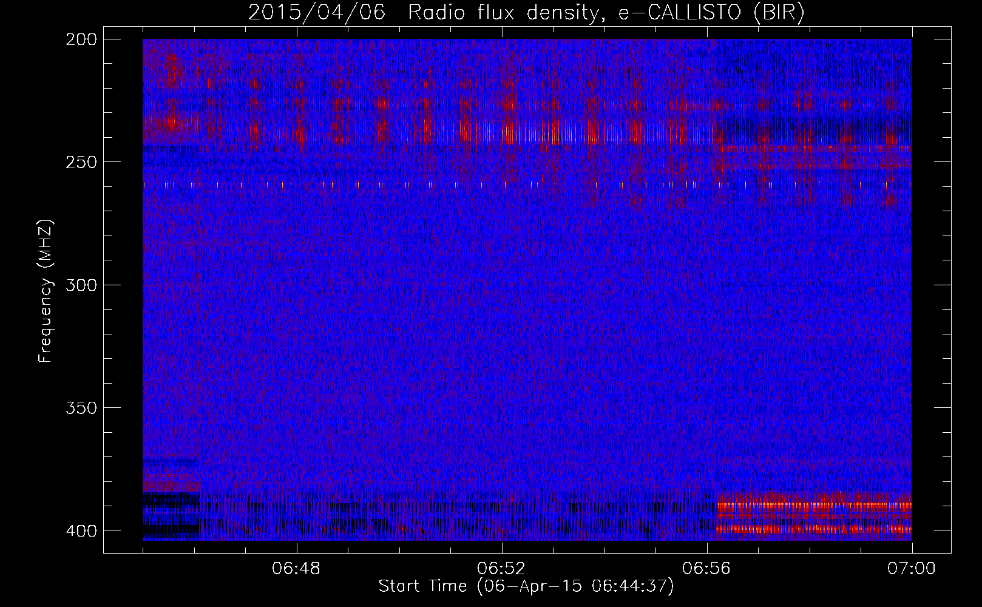
Task: Click the 200 frequency tick label
Action: [x=81, y=39]
